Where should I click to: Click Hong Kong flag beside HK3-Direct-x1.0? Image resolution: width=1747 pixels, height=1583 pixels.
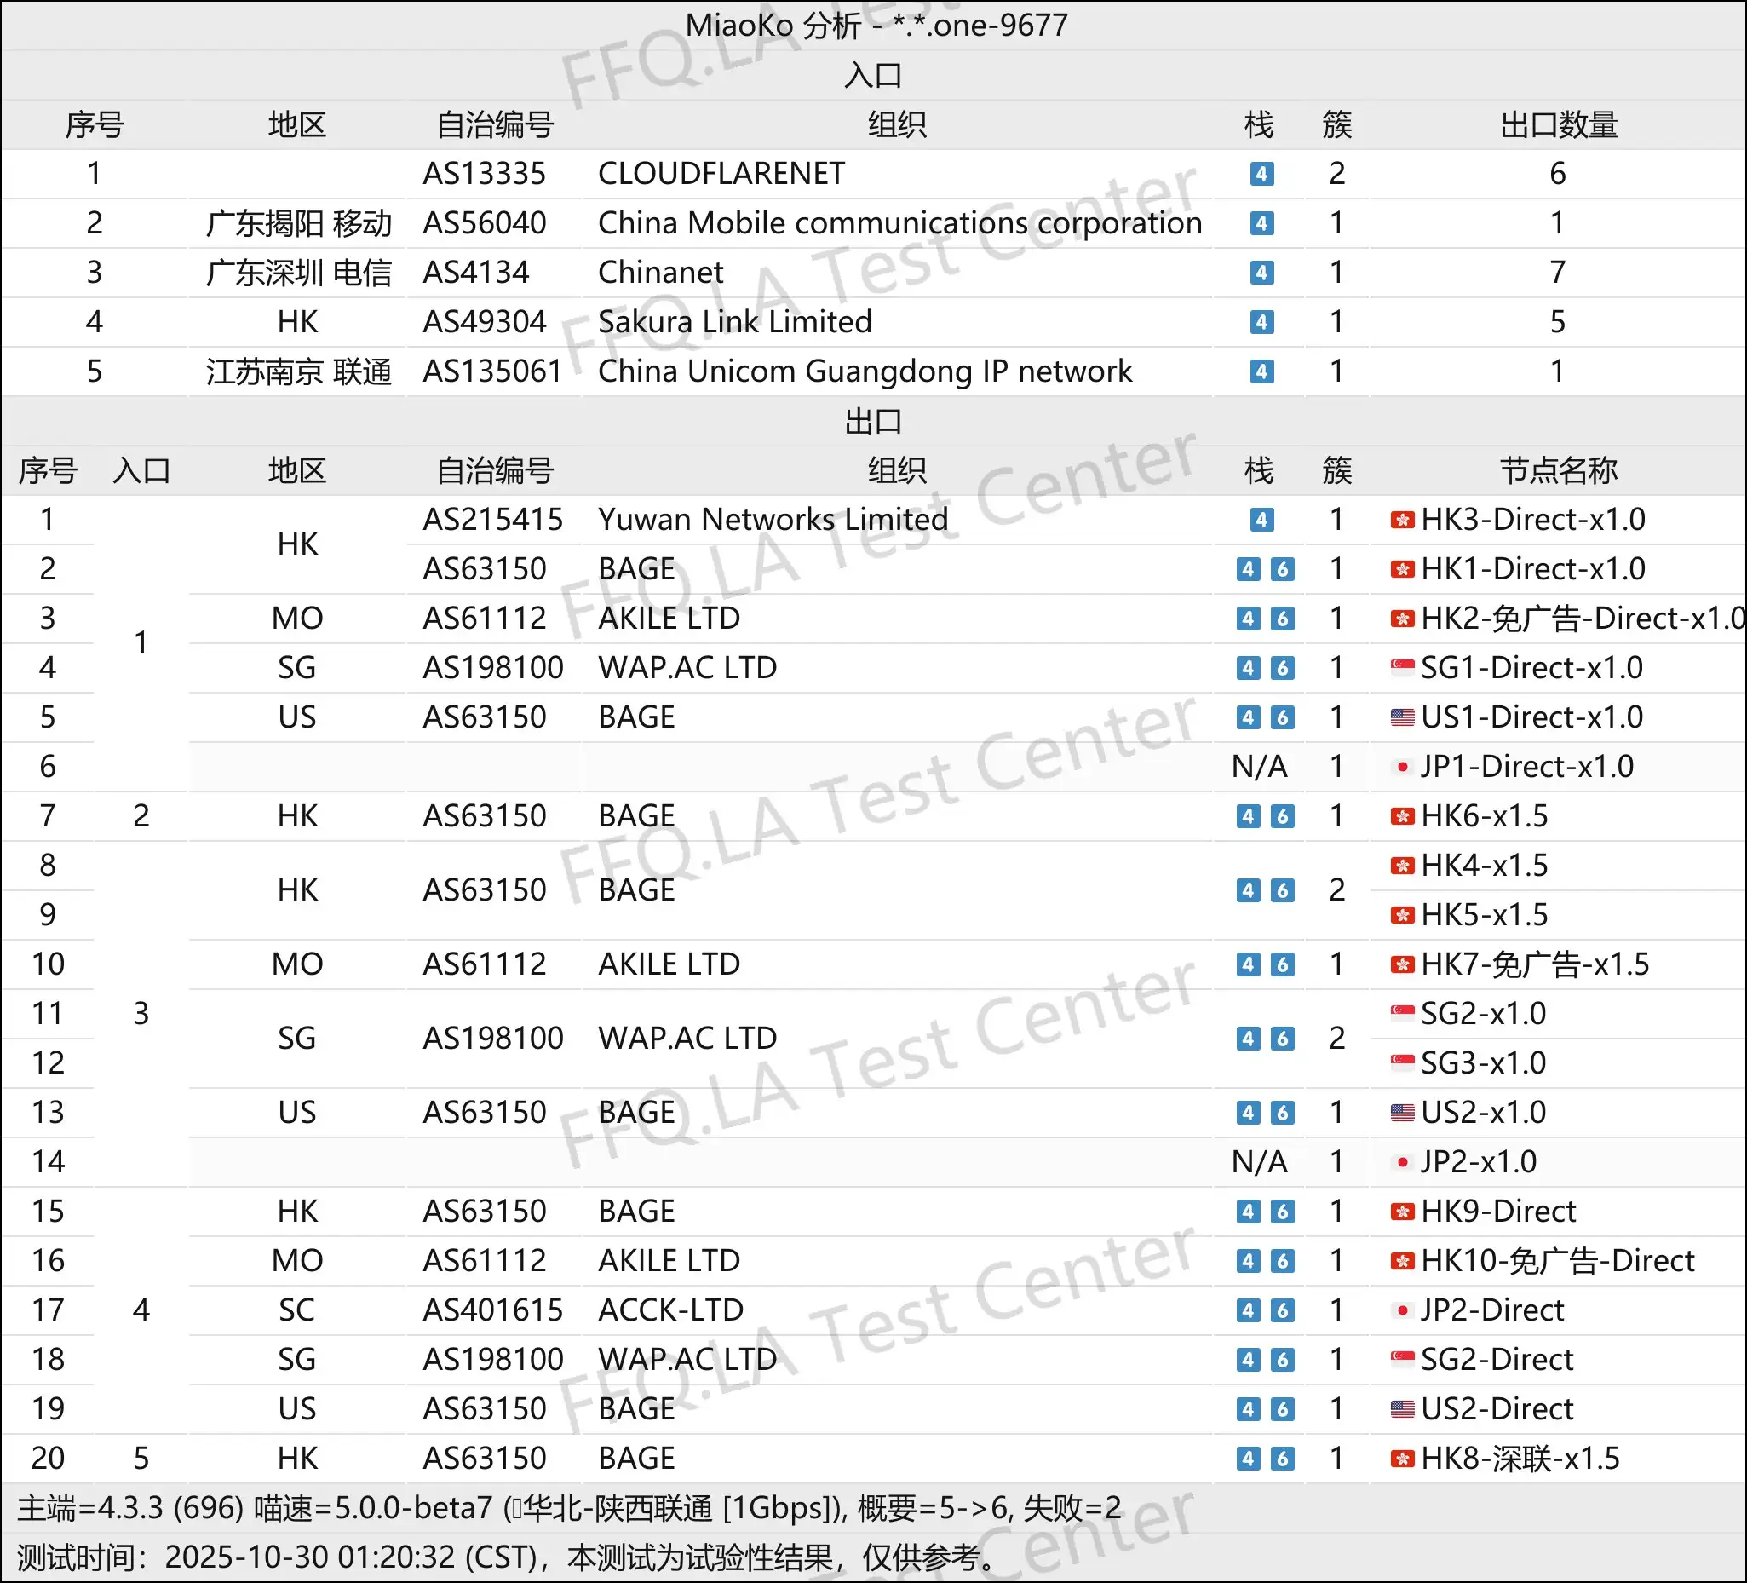1402,521
